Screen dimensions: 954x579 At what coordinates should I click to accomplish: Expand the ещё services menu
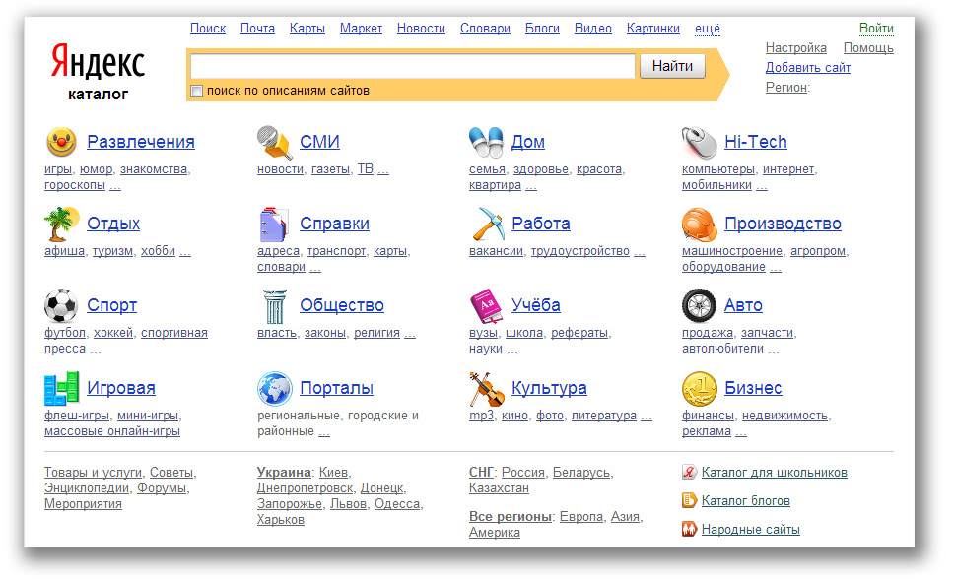[708, 29]
